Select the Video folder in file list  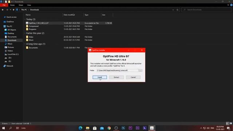[x=31, y=37]
